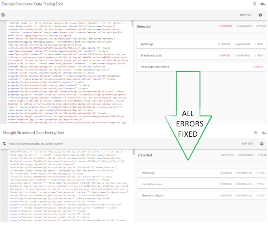Start NEW TEST in upper tool
The image size is (268, 252).
coord(246,15)
